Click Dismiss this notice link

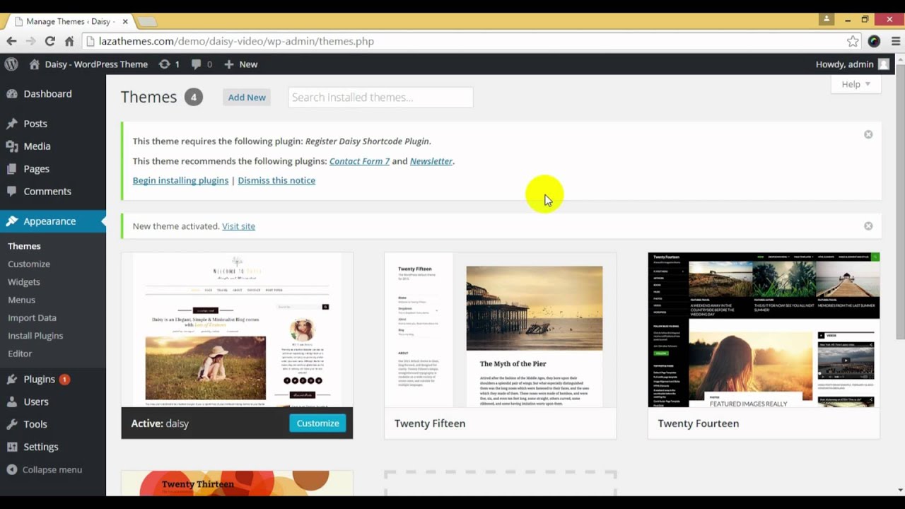(276, 180)
